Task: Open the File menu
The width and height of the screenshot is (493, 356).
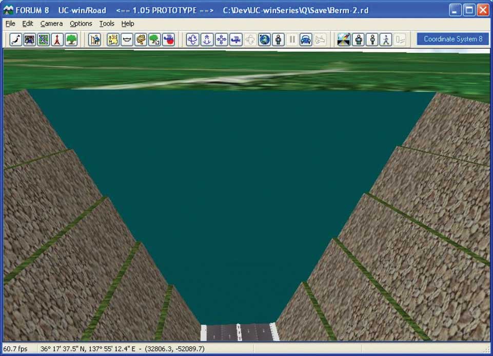Action: (x=10, y=24)
